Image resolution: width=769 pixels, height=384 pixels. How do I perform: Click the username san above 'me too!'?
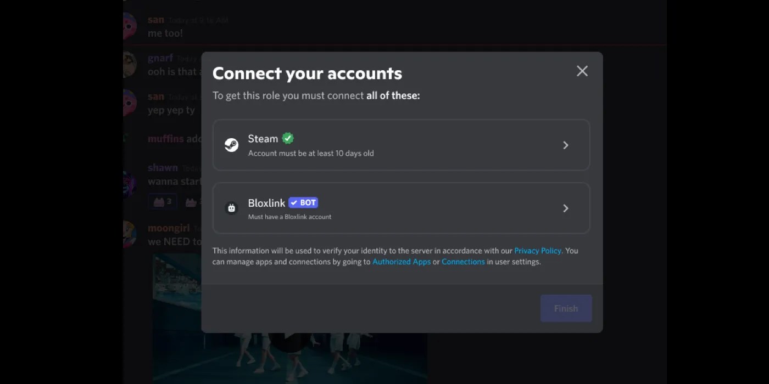coord(155,19)
